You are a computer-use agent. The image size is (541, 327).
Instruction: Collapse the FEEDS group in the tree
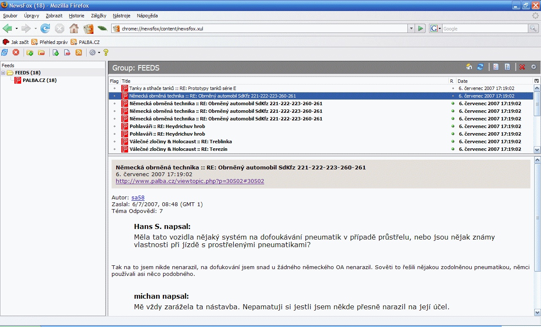pos(3,73)
